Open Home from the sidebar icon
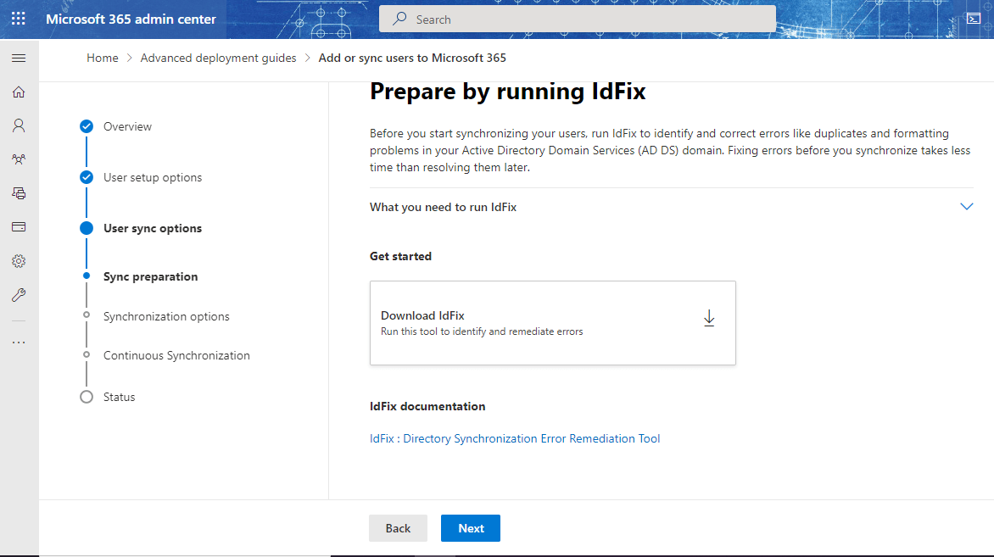This screenshot has width=994, height=557. (x=19, y=92)
